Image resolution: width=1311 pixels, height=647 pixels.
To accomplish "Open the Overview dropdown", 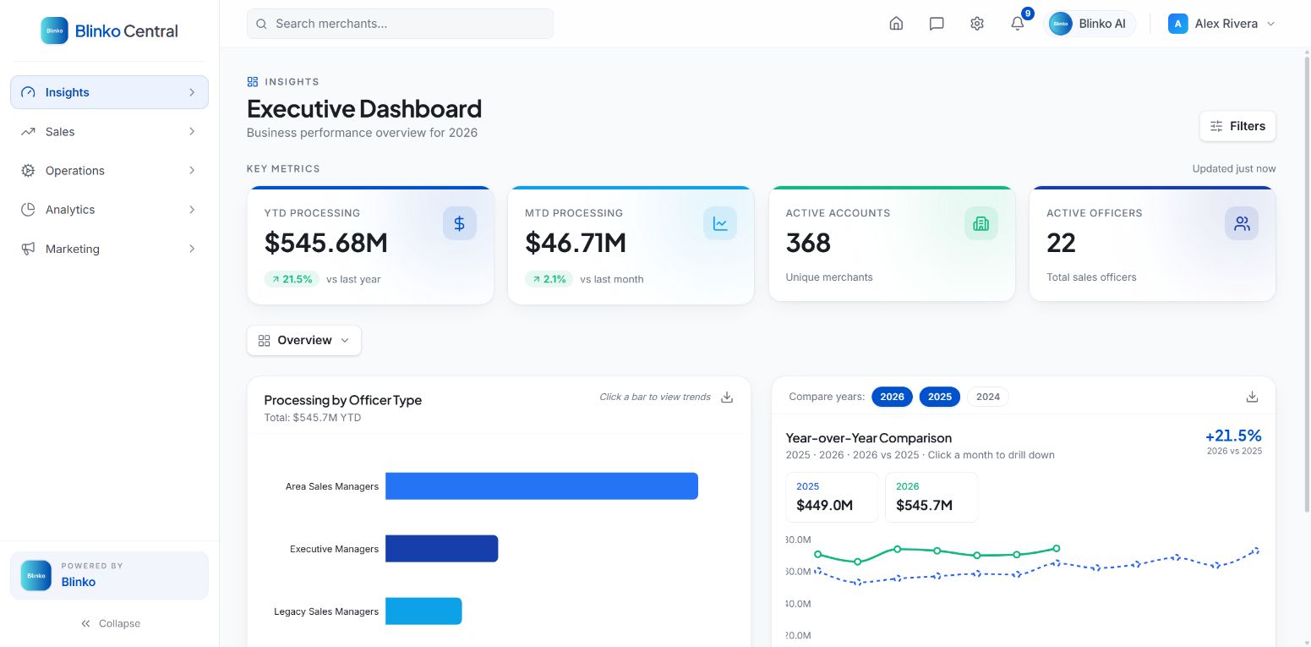I will click(304, 340).
